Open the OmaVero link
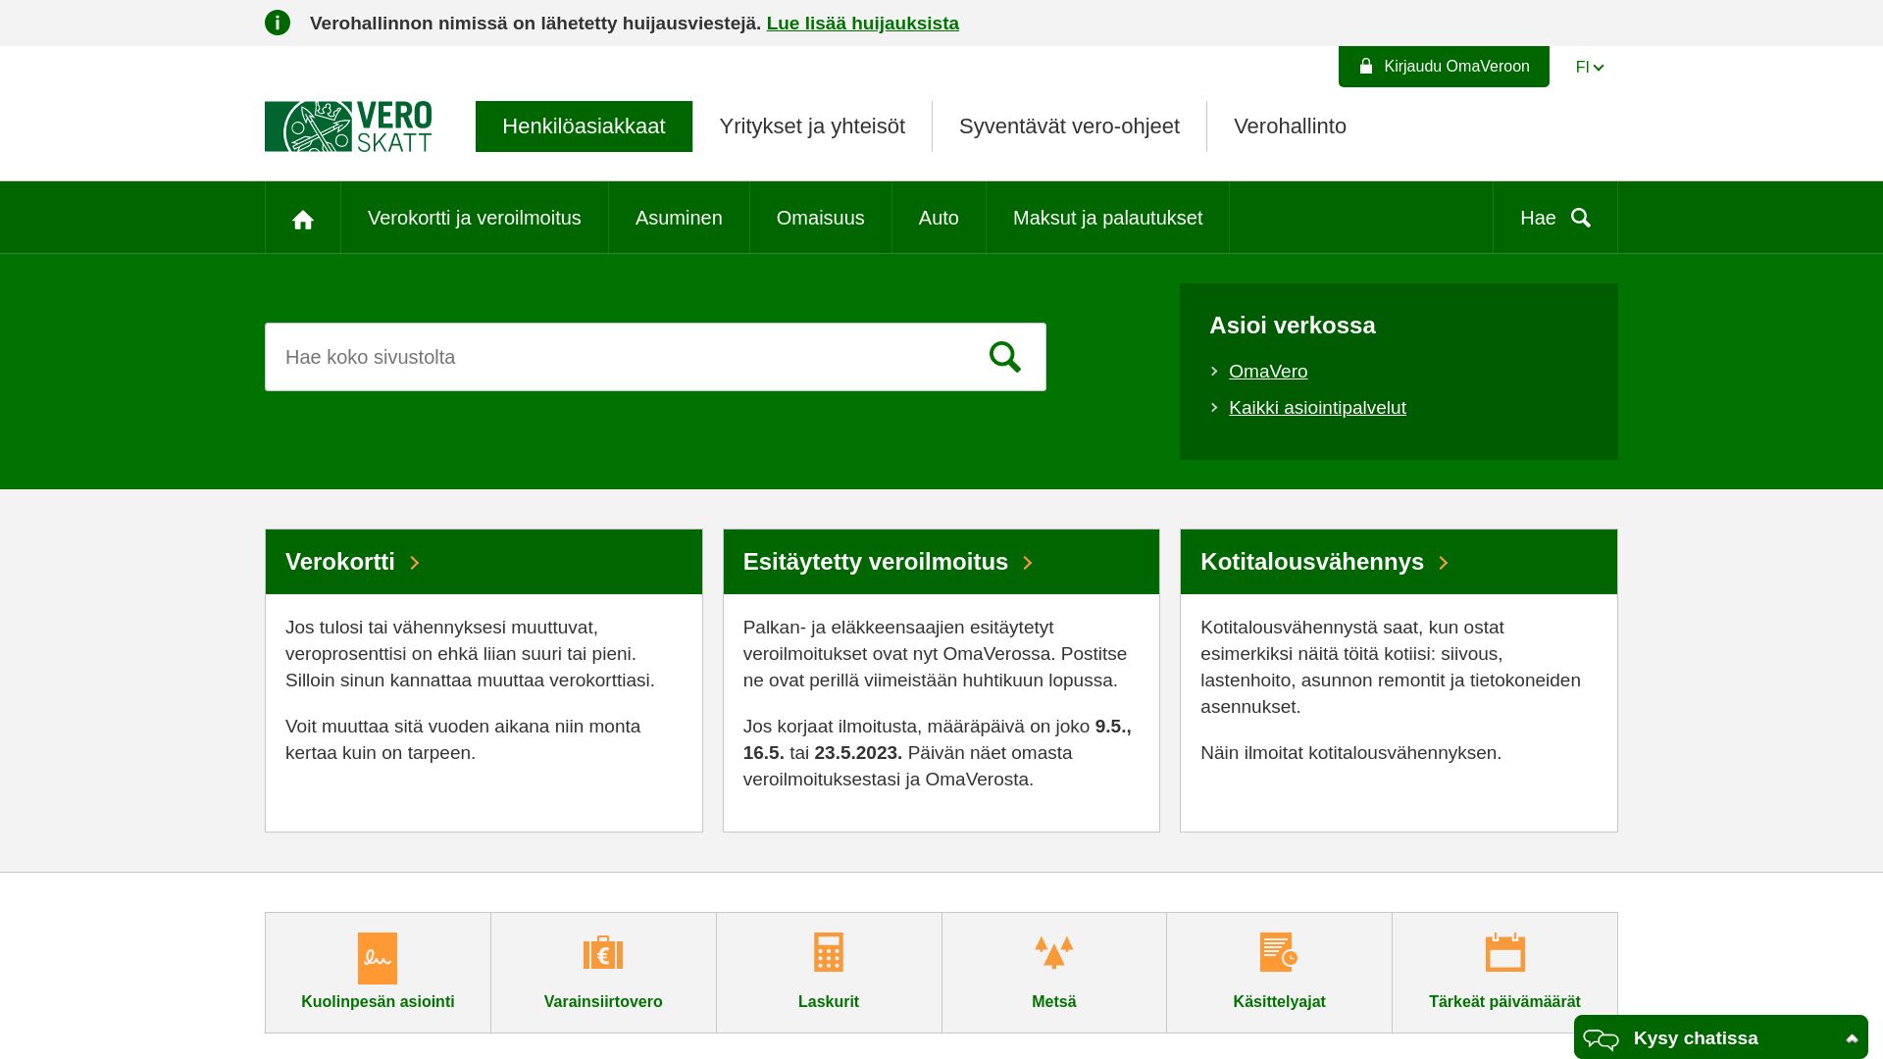 [x=1268, y=372]
